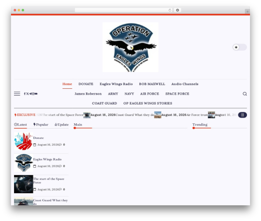Screen dimensions: 261x221
Task: Click comment count icon for Eagles Wings Radio post
Action: tap(60, 166)
